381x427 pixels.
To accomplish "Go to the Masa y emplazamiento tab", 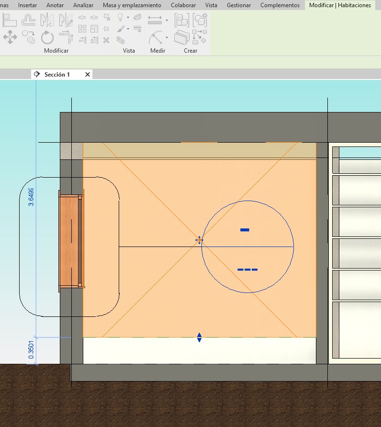I will pos(132,5).
